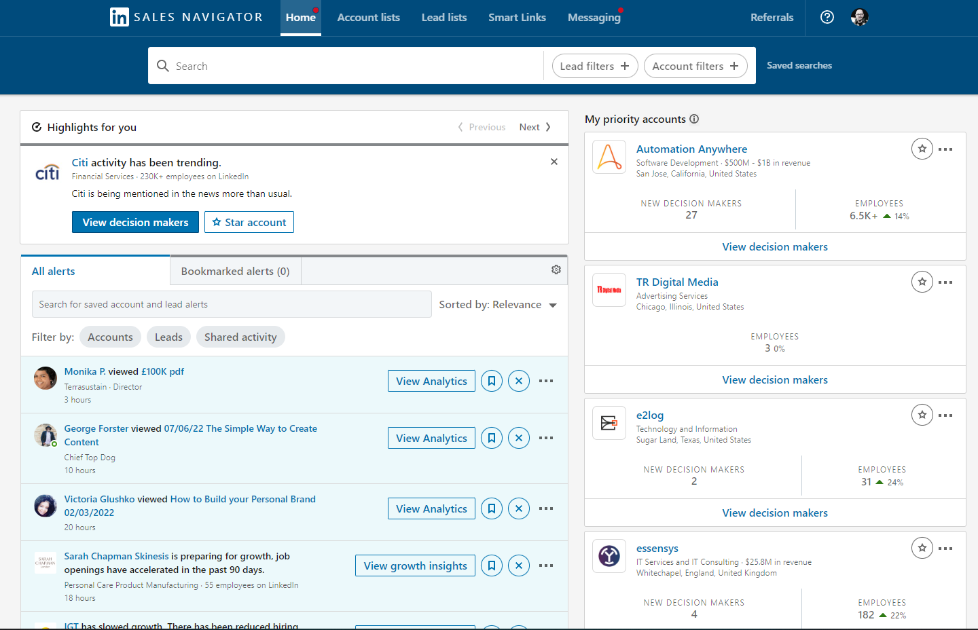The width and height of the screenshot is (978, 630).
Task: Go to the Home tab
Action: point(301,18)
